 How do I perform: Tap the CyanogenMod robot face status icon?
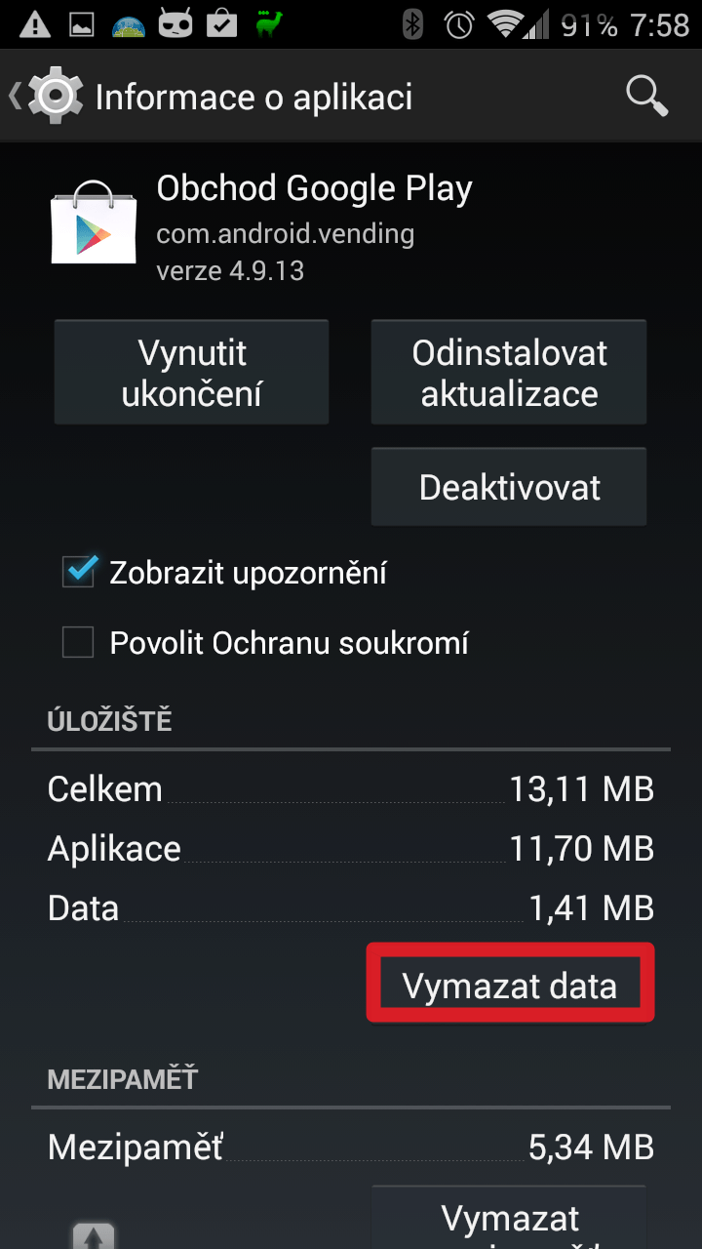click(176, 24)
